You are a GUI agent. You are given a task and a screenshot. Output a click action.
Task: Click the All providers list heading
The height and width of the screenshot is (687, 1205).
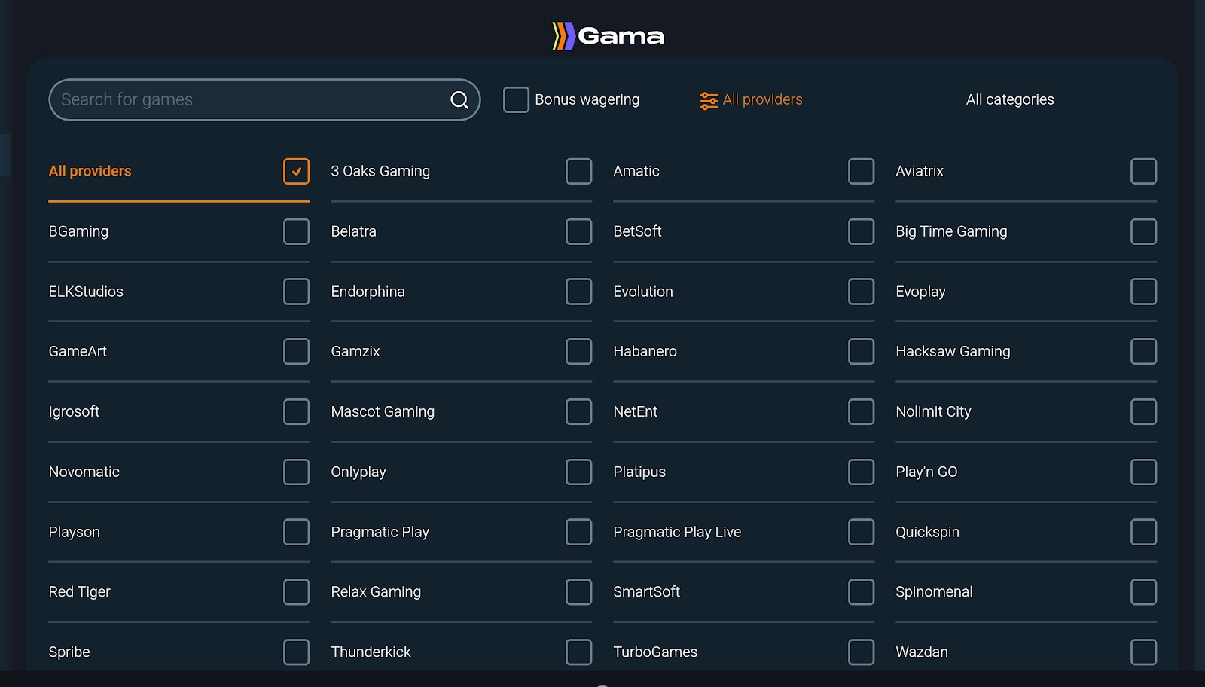[x=90, y=171]
